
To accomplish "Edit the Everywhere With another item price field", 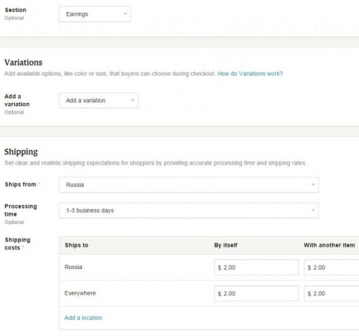I will [x=331, y=293].
